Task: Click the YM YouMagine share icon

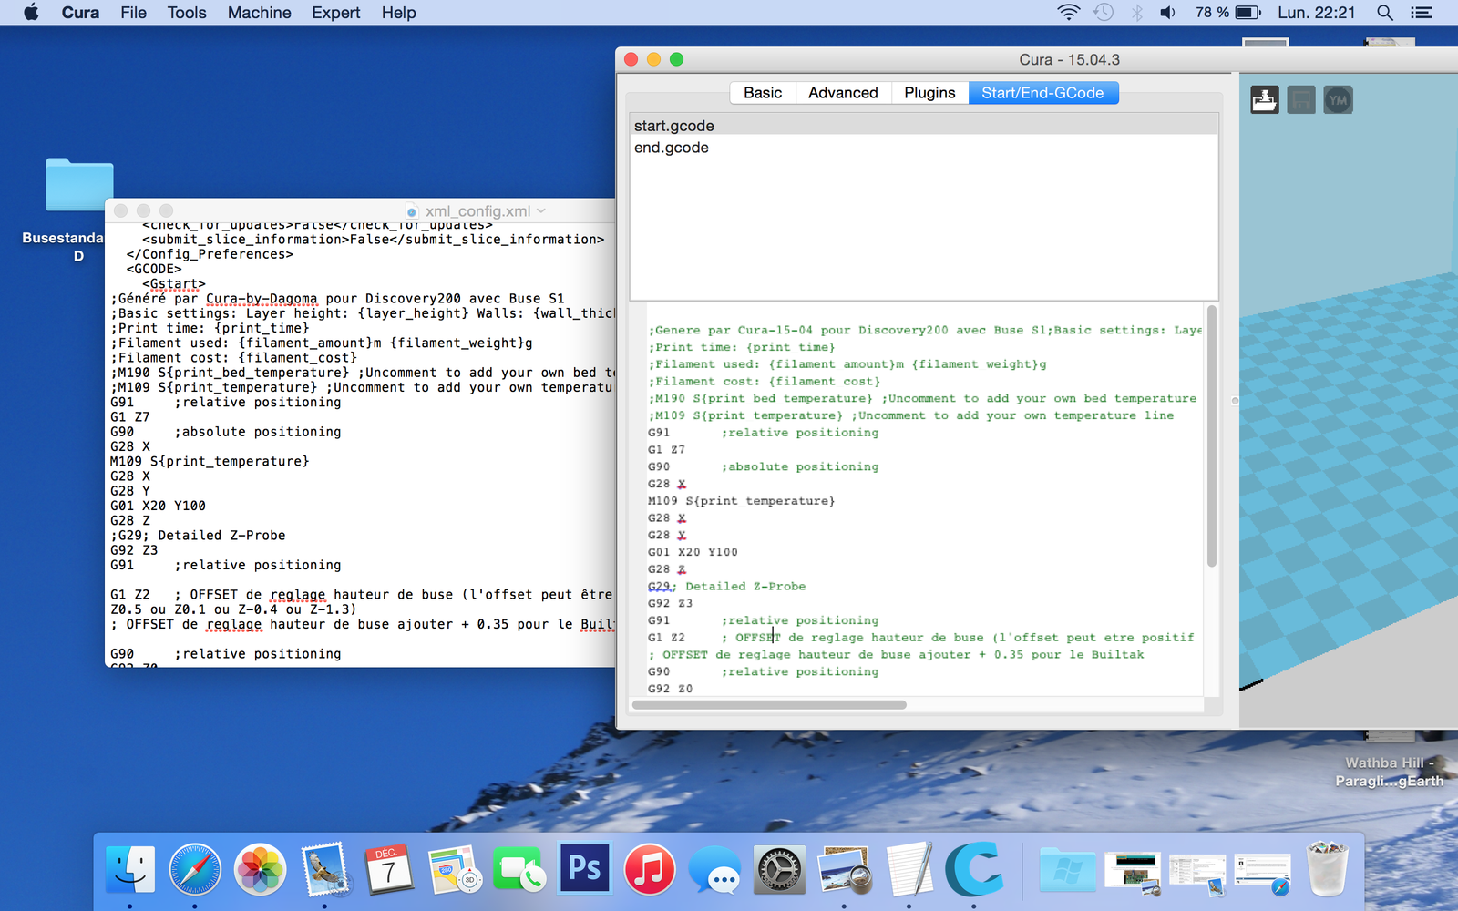Action: [x=1338, y=99]
